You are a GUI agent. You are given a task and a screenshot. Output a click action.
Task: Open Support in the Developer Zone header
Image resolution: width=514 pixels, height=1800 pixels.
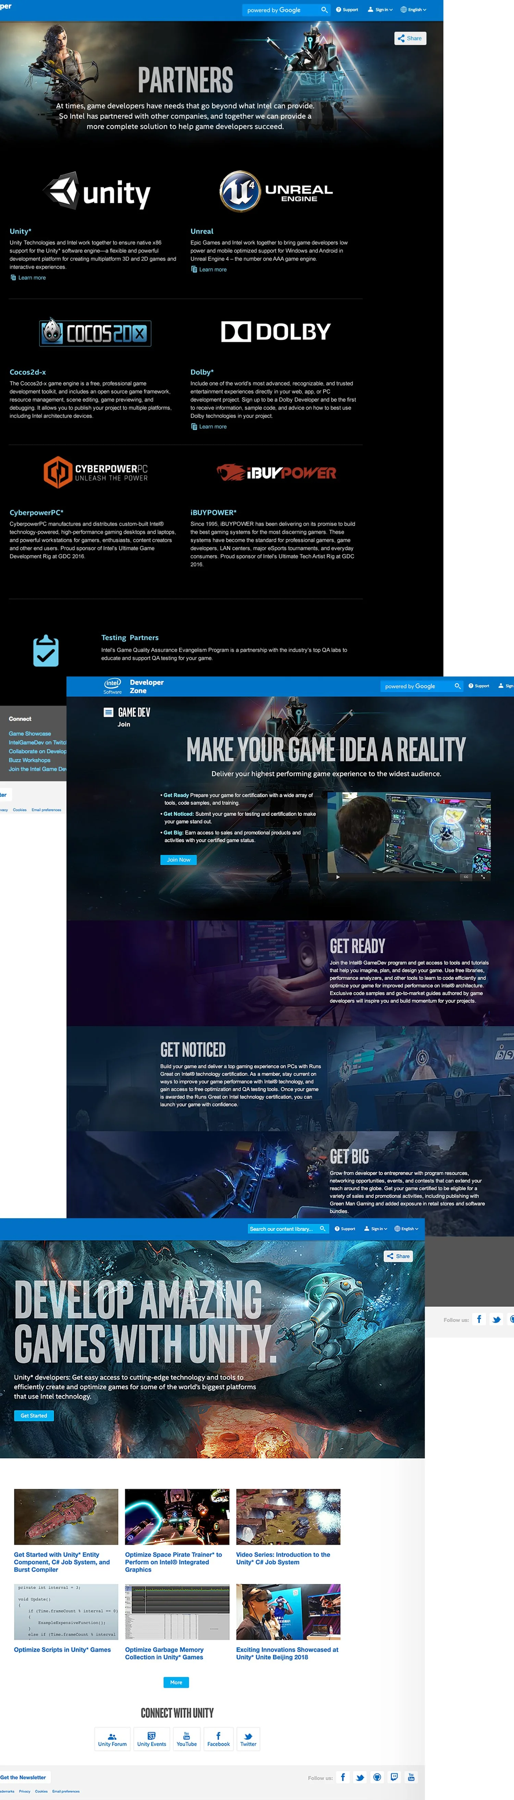480,686
